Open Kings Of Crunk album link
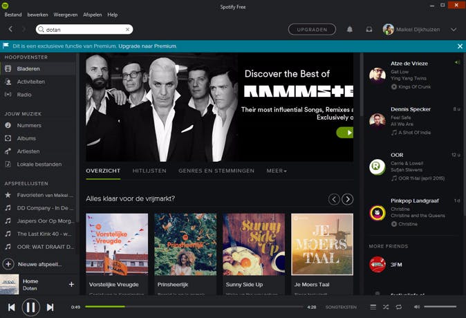Screen dimensions: 466x318 point(414,87)
